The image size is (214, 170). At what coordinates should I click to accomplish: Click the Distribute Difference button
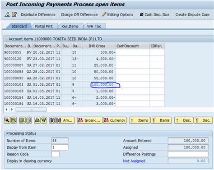[38, 14]
